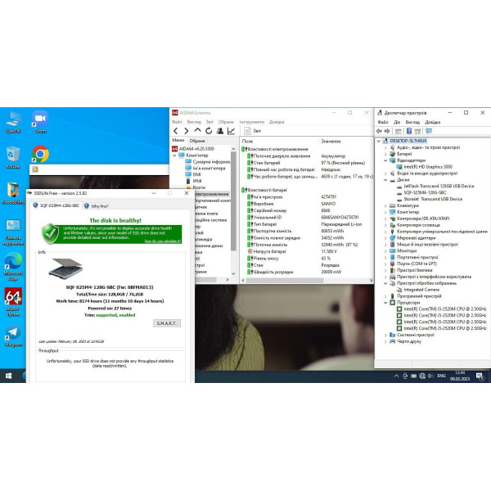Screen dimensions: 491x491
Task: Click the forward arrow in Device Manager toolbar
Action: click(x=387, y=131)
